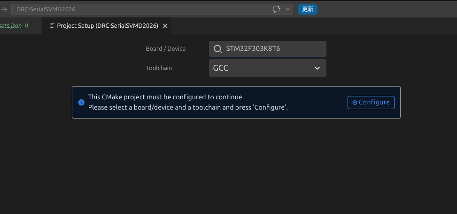The width and height of the screenshot is (457, 214).
Task: Click the list icon on Project Setup tab
Action: [x=53, y=26]
